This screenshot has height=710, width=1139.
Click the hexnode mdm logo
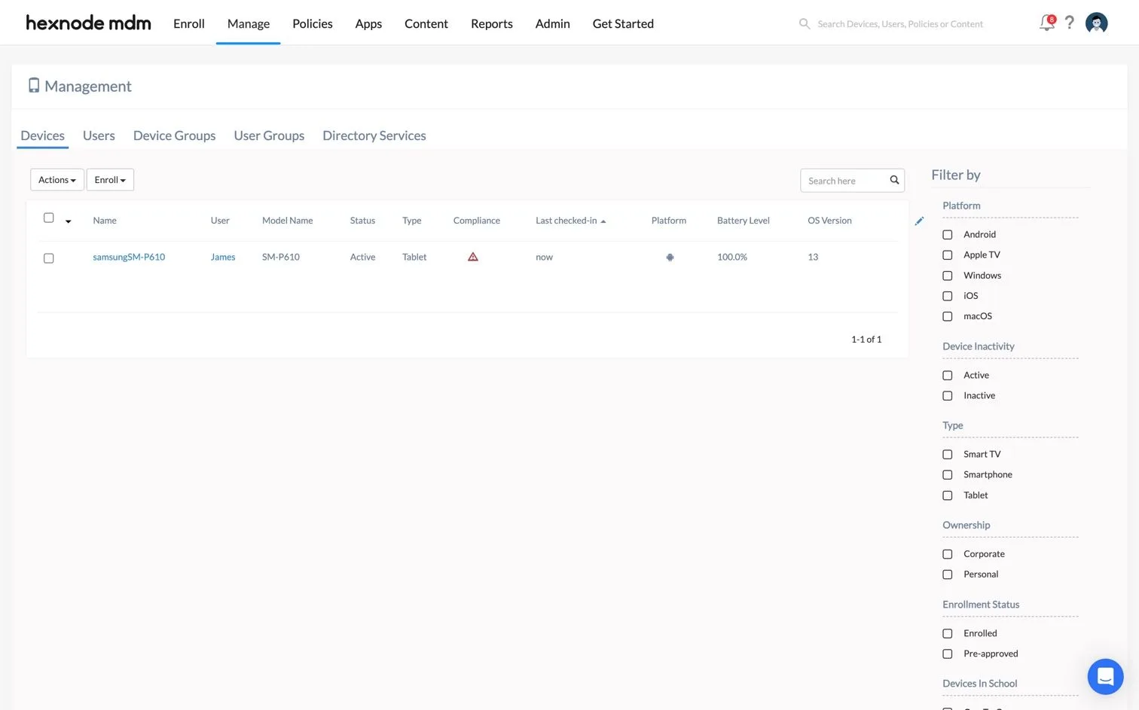(88, 23)
